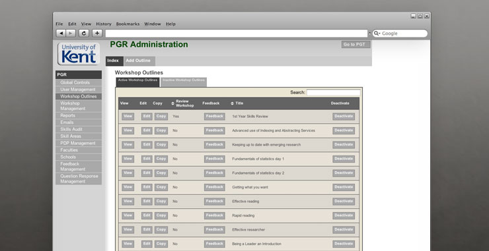View the Effective reading outline
Image resolution: width=489 pixels, height=251 pixels.
pos(128,201)
